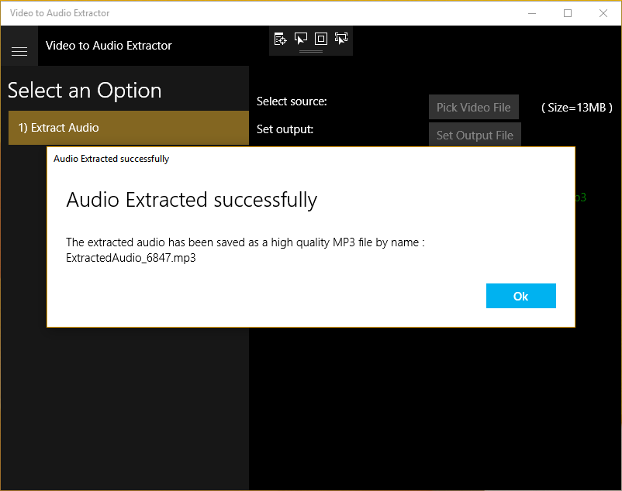Click the dialog title bar text
The width and height of the screenshot is (622, 491).
point(112,159)
